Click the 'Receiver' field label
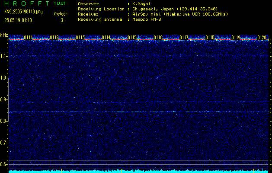The image size is (272, 173). 88,14
